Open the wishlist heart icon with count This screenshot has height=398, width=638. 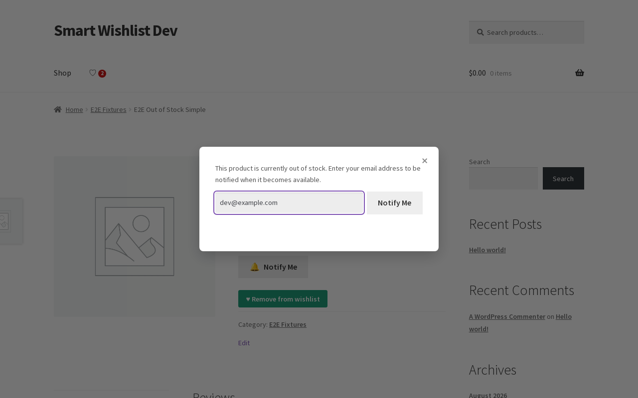[98, 73]
